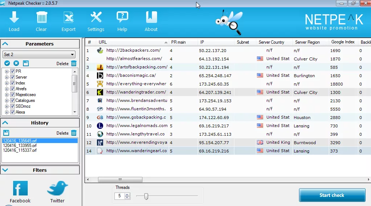The width and height of the screenshot is (371, 206).
Task: Decrease Threads with the down spinner arrow
Action: pyautogui.click(x=127, y=198)
